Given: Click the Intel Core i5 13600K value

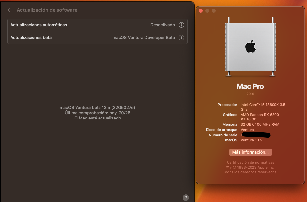Looking at the screenshot, I should pyautogui.click(x=263, y=107).
